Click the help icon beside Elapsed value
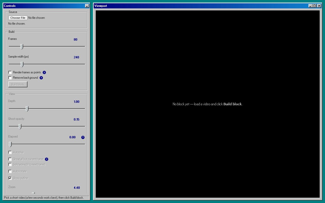This screenshot has width=325, height=203. tap(83, 138)
